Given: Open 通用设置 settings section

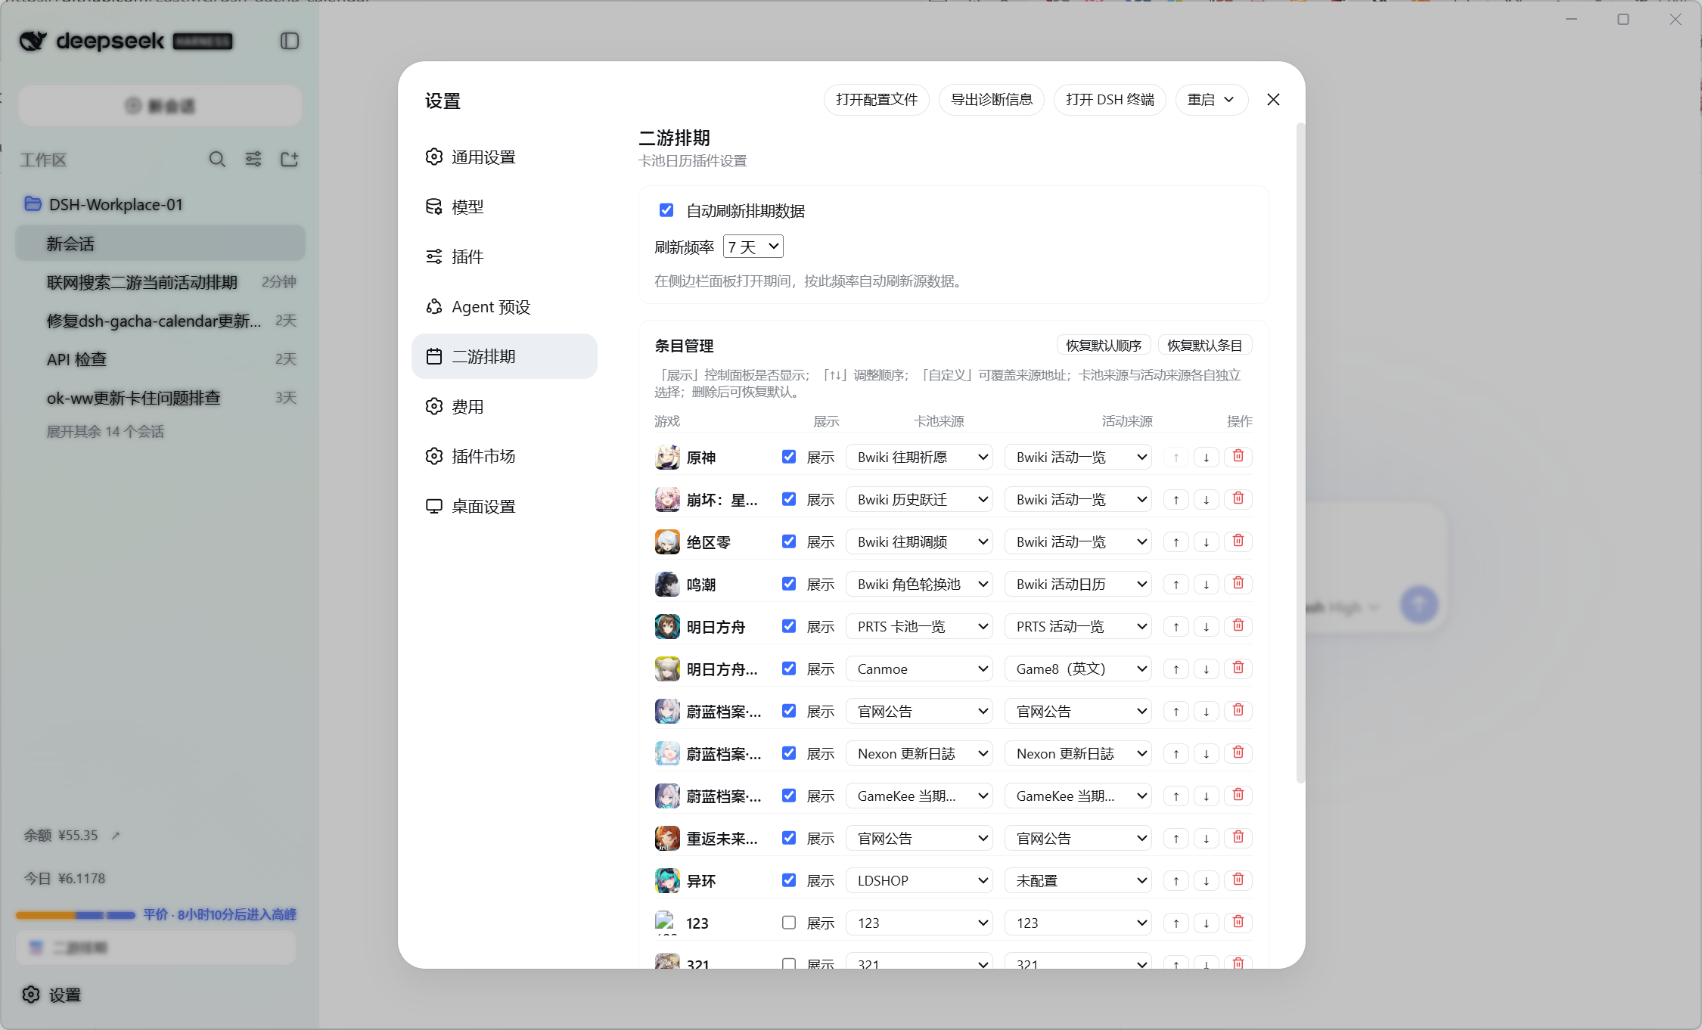Looking at the screenshot, I should point(505,157).
